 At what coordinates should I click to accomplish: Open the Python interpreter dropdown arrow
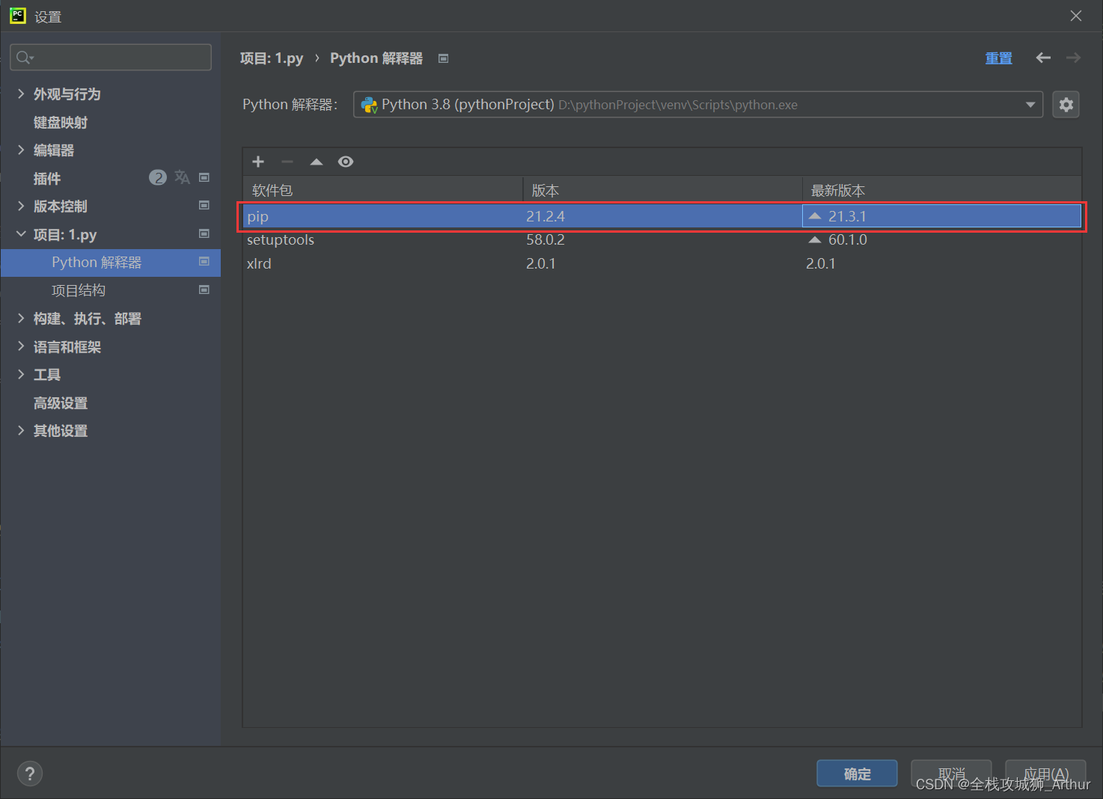click(1030, 105)
